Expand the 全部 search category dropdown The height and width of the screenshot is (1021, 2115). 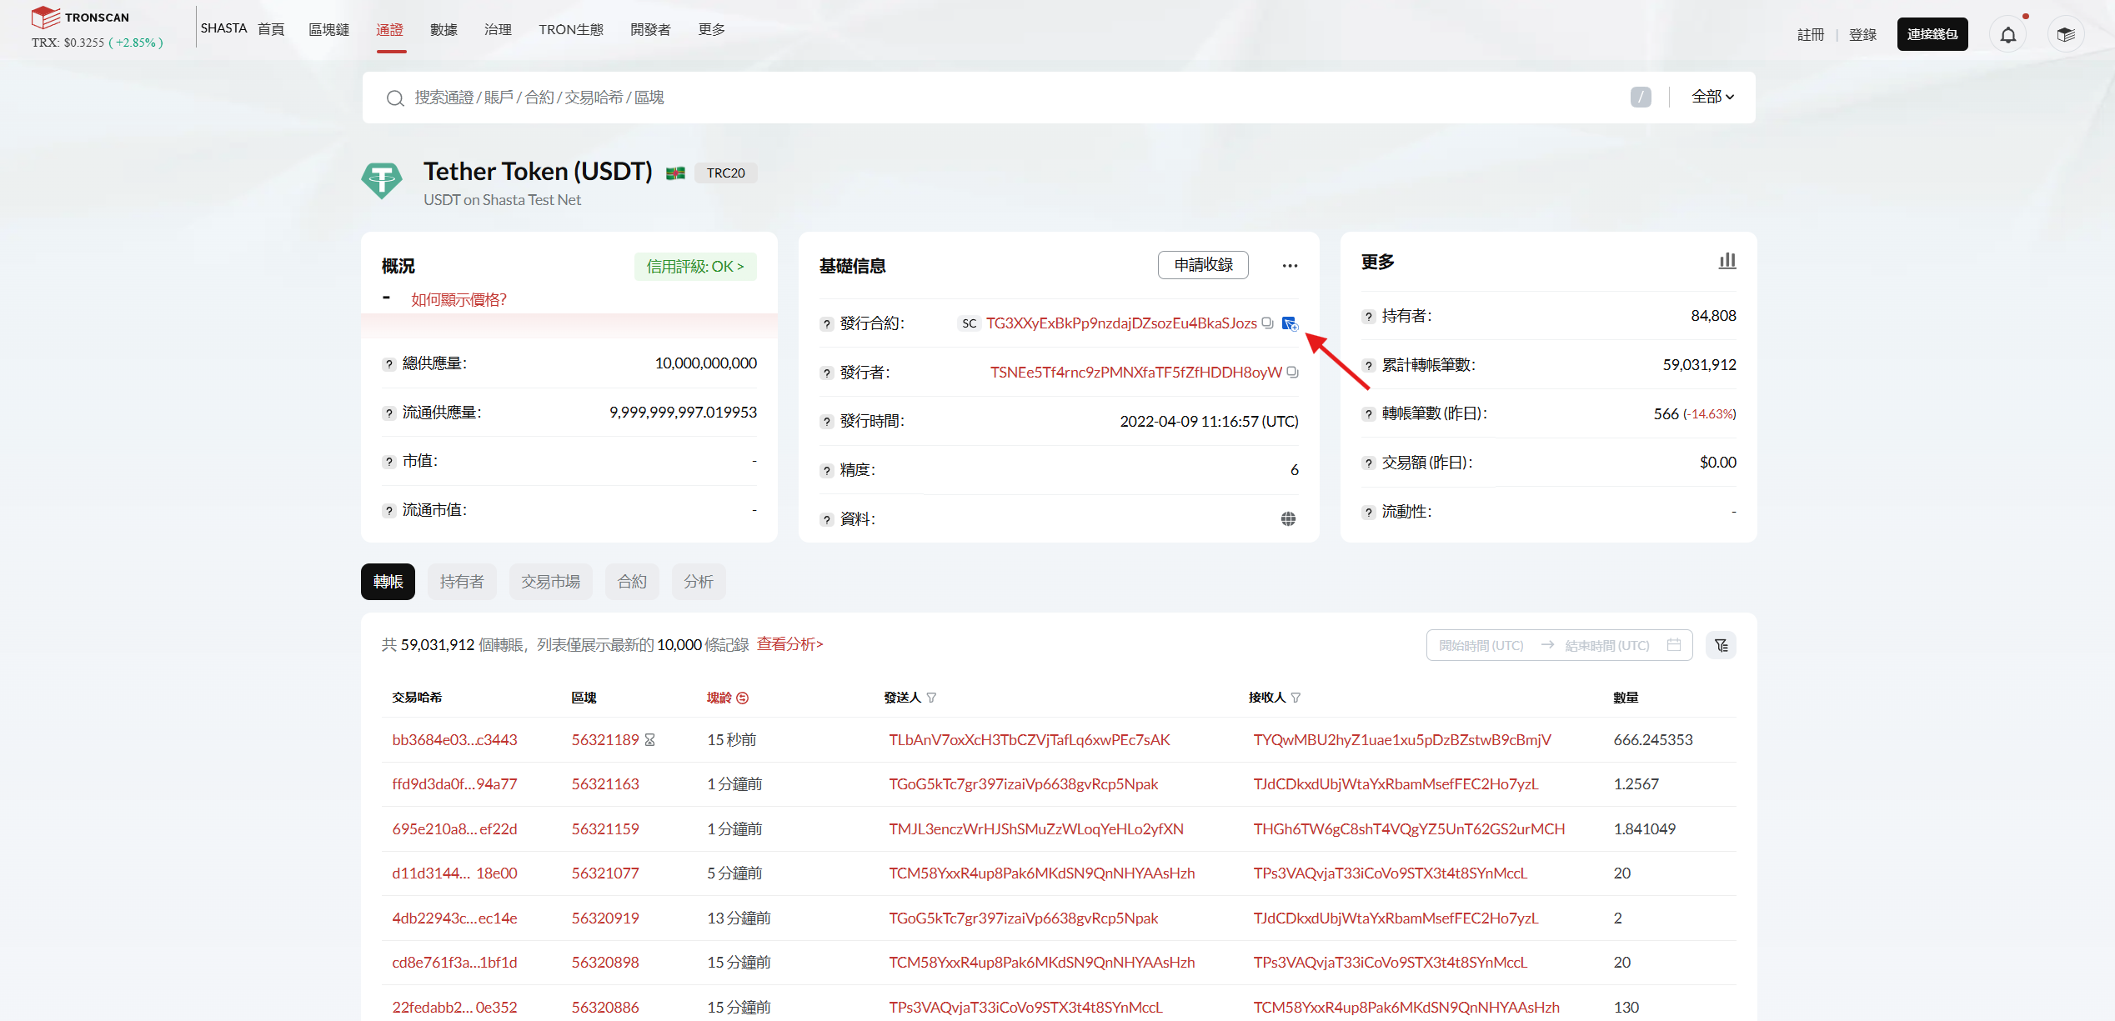pyautogui.click(x=1712, y=97)
